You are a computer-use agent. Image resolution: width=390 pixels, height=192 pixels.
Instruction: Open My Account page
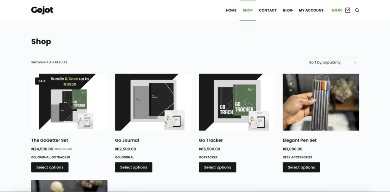coord(311,10)
